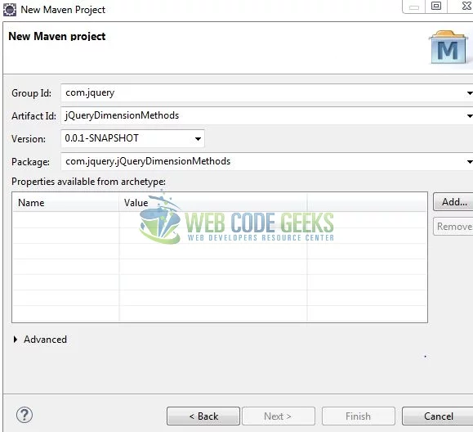Click the Artifact Id: label
This screenshot has width=473, height=432.
click(33, 116)
